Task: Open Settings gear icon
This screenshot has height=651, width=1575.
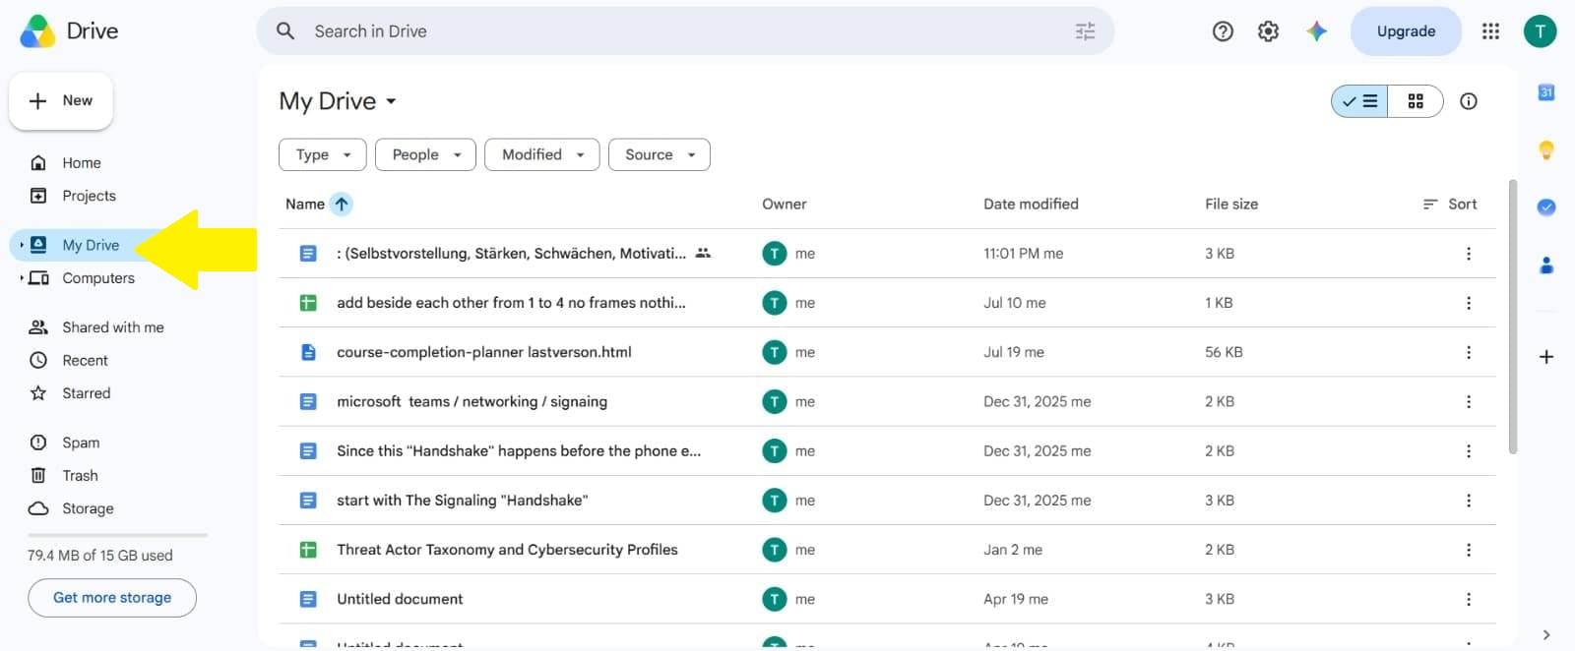Action: [1269, 31]
